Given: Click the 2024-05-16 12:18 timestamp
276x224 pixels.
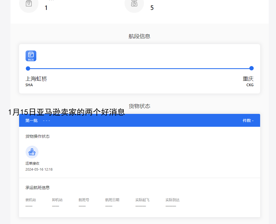Looking at the screenshot, I should tap(39, 169).
